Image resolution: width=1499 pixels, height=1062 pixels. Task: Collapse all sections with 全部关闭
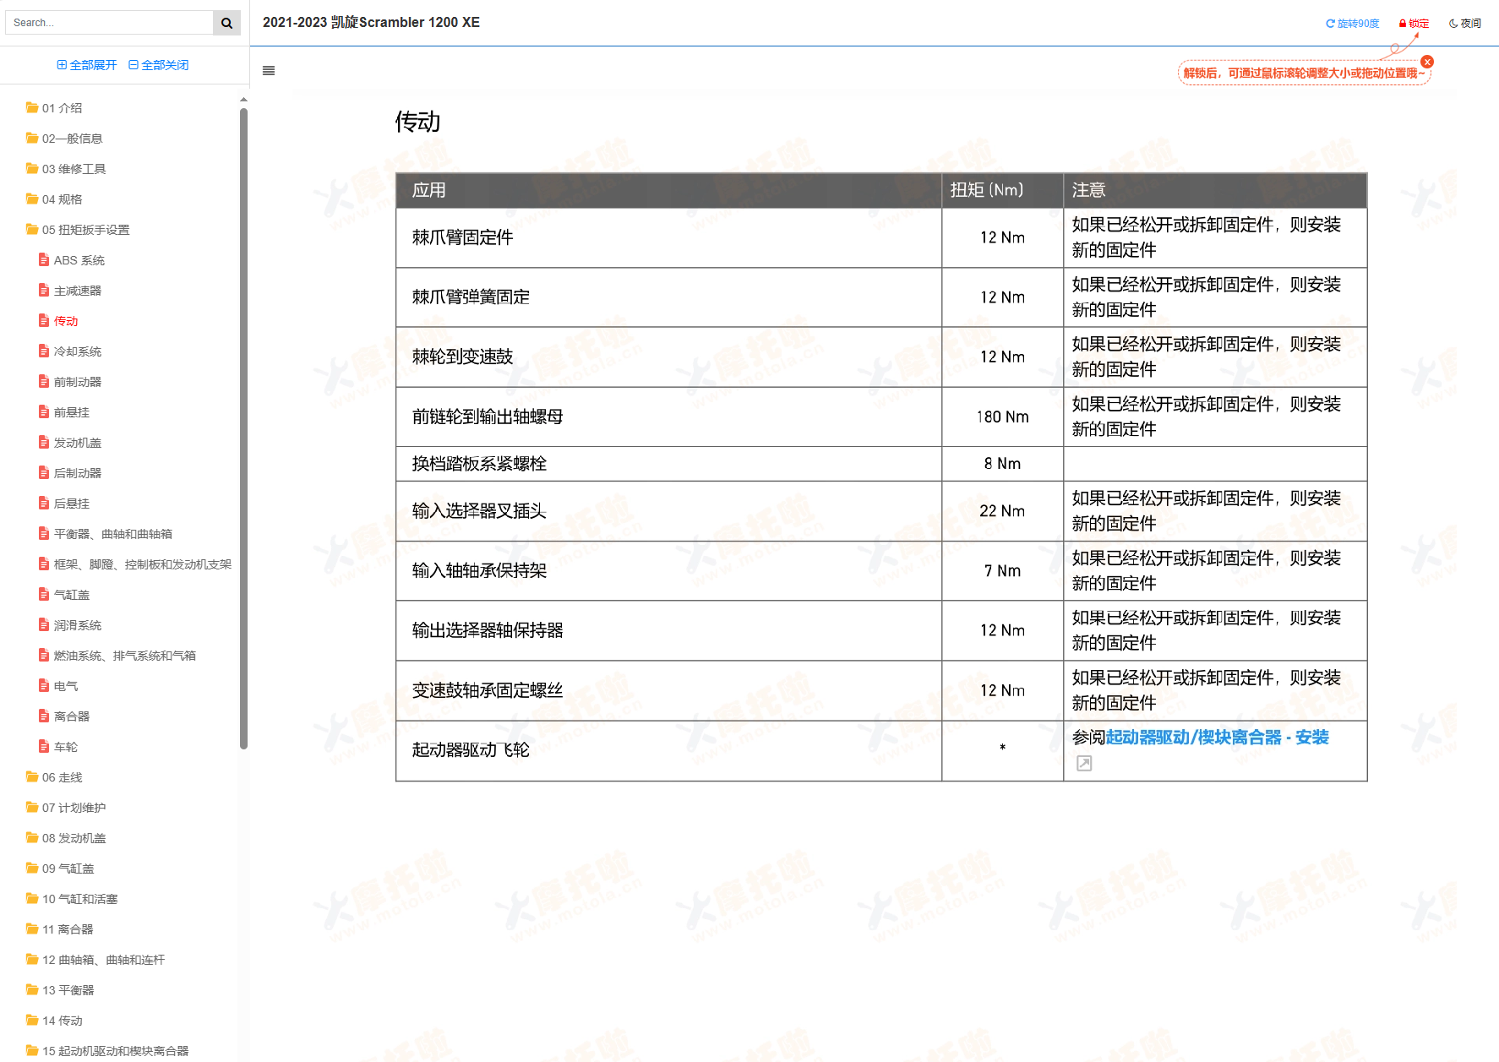pos(158,65)
